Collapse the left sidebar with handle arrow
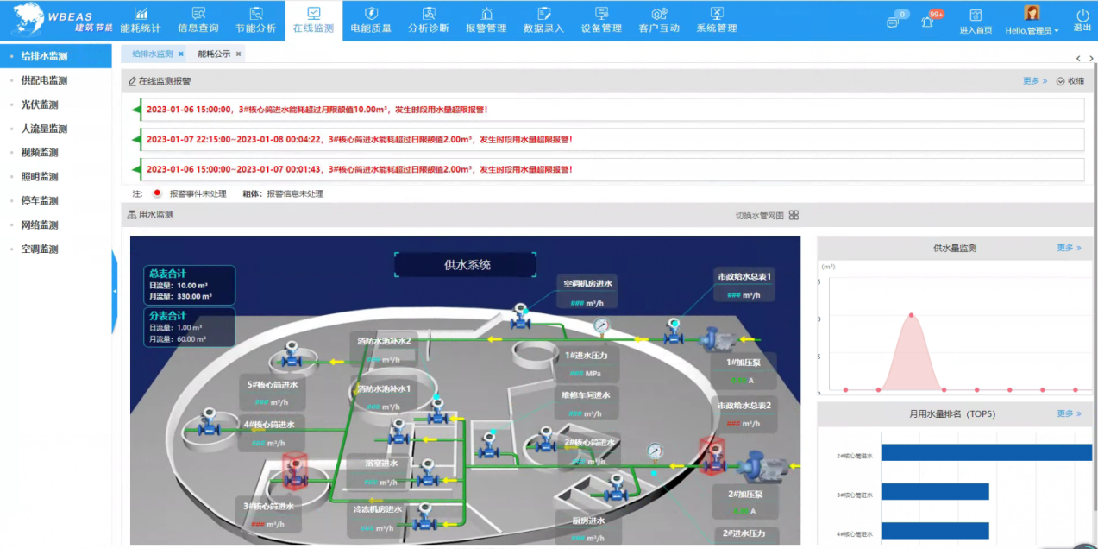The width and height of the screenshot is (1098, 549). click(x=115, y=292)
